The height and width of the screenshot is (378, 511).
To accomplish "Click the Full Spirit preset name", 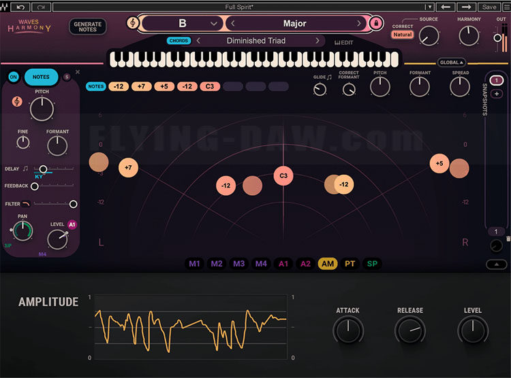I will click(x=239, y=7).
